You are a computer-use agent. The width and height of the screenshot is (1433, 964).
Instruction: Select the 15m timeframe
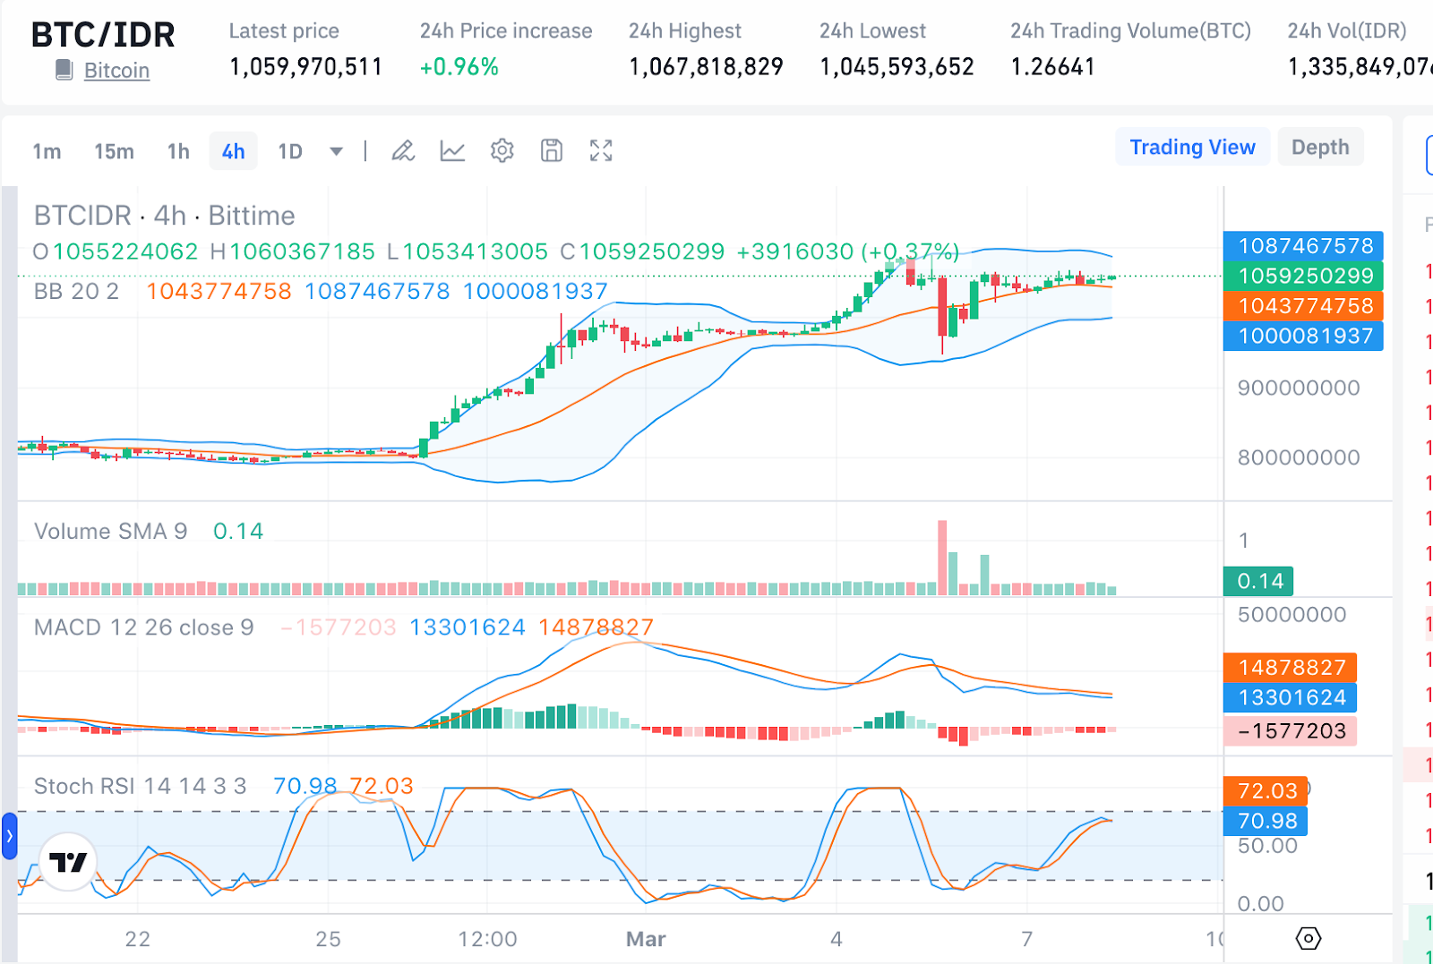coord(114,152)
